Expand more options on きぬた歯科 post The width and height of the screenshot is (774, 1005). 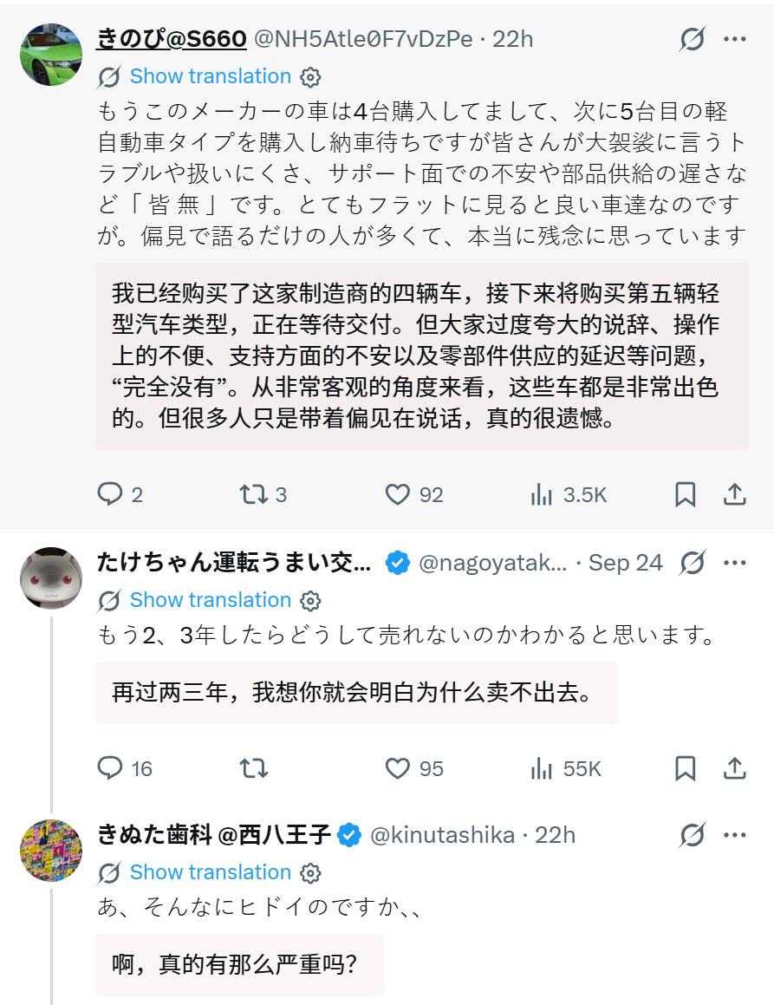pos(734,835)
